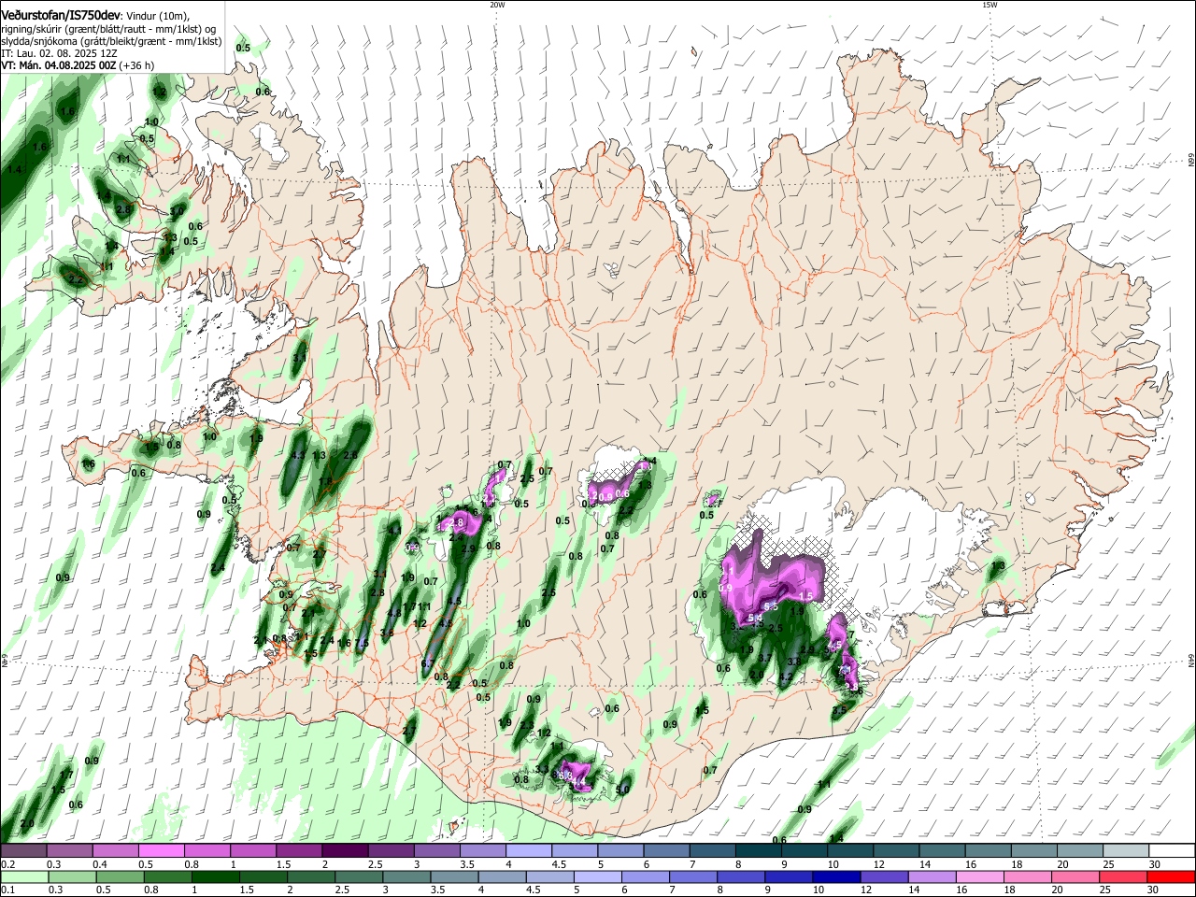Select the bright pink 0.5 swatch in top legend row
Viewport: 1196px width, 897px height.
pos(161,850)
